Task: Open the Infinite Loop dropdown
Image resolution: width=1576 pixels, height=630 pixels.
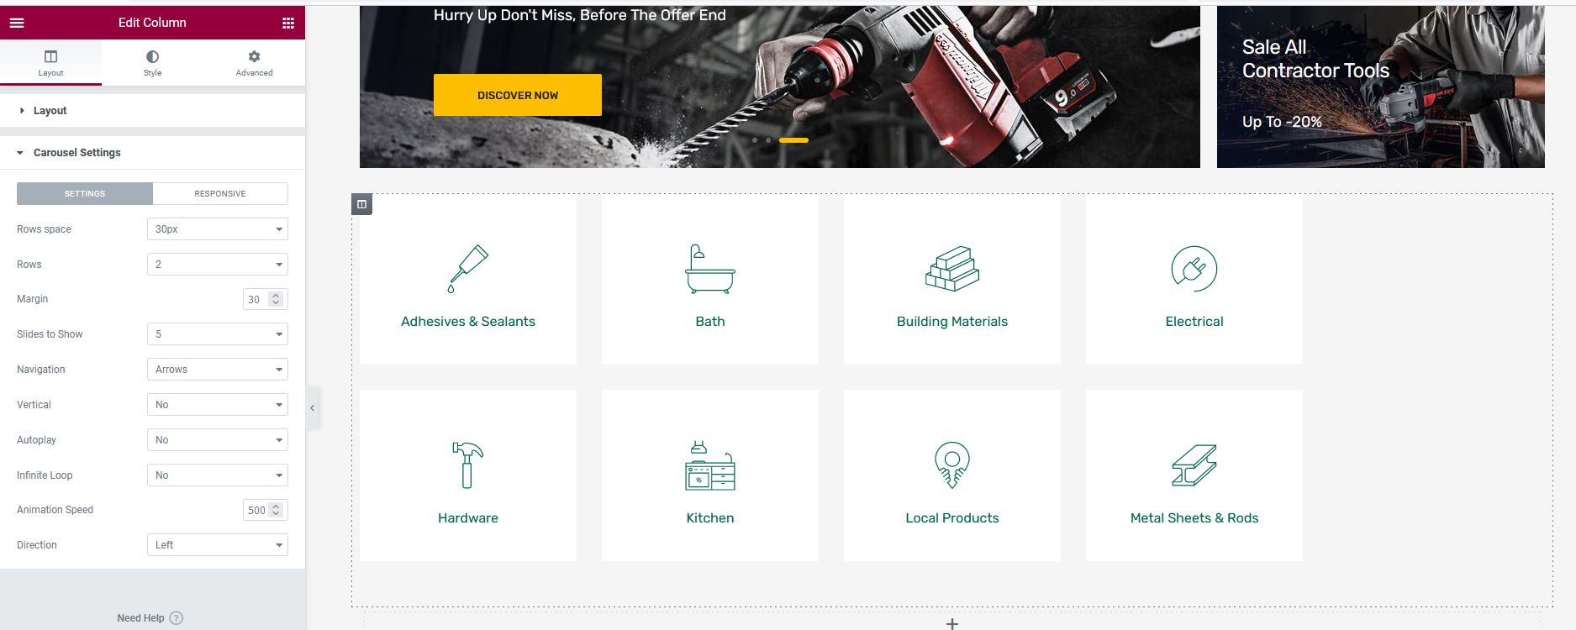Action: coord(218,475)
